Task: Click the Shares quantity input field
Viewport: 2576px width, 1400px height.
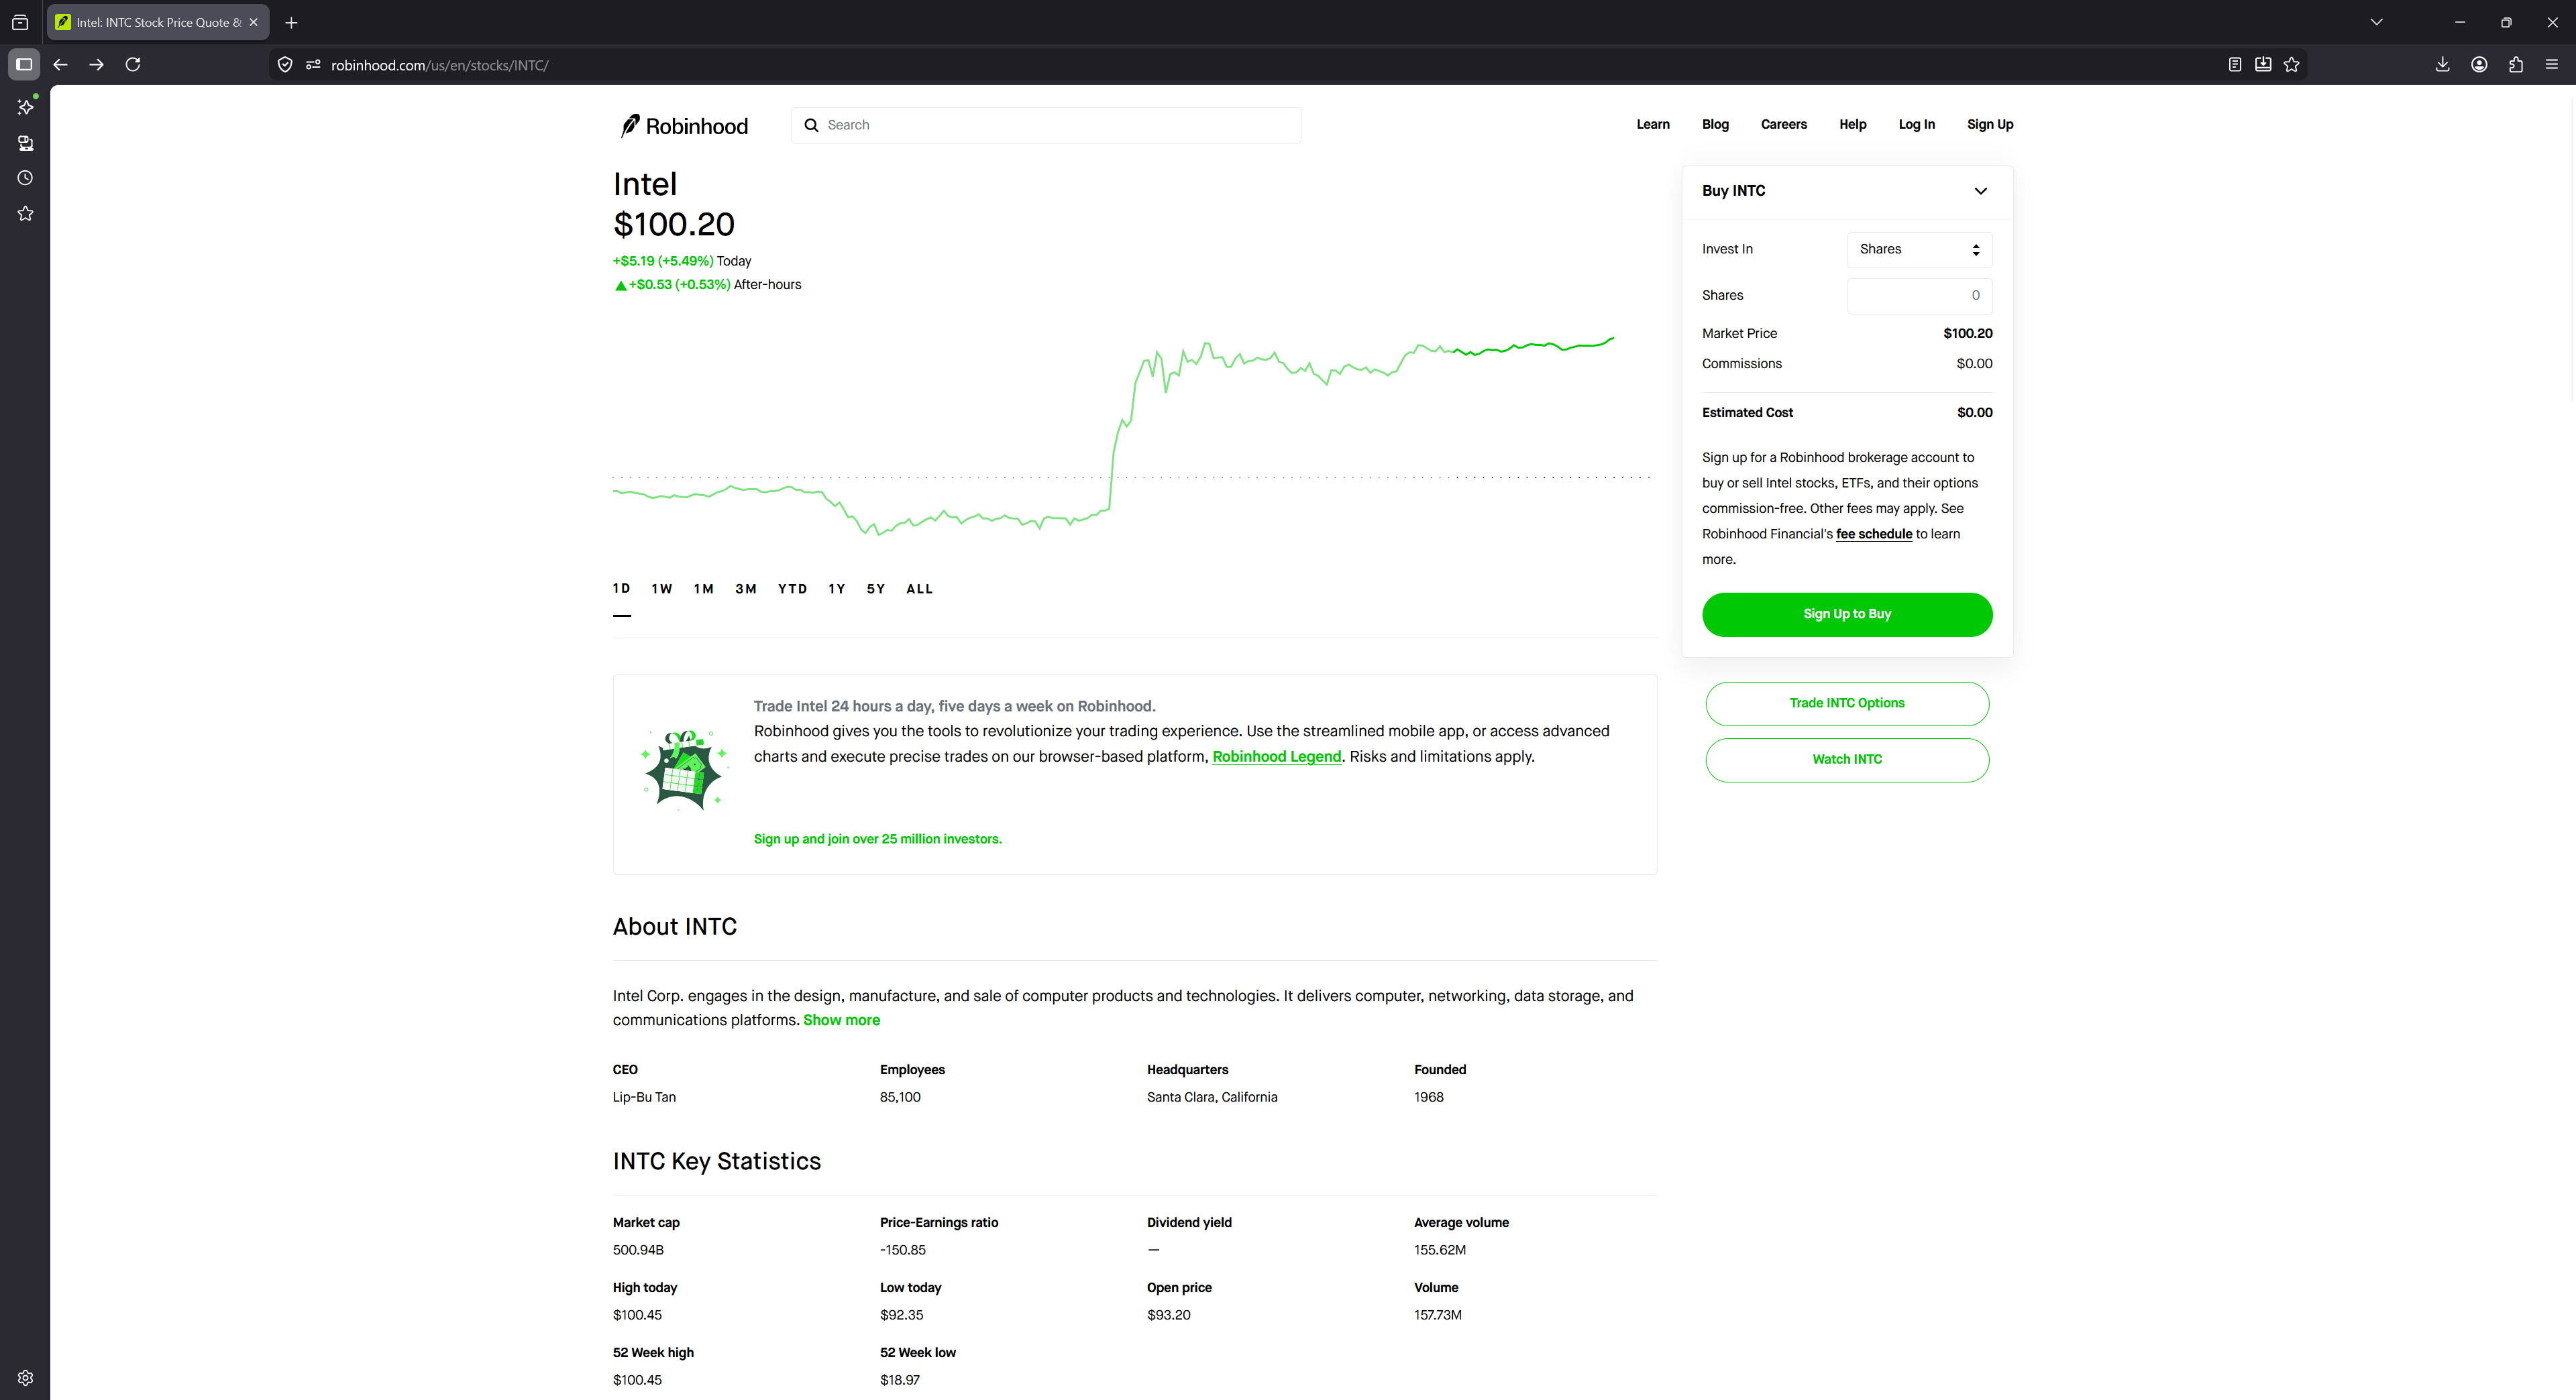Action: (1919, 296)
